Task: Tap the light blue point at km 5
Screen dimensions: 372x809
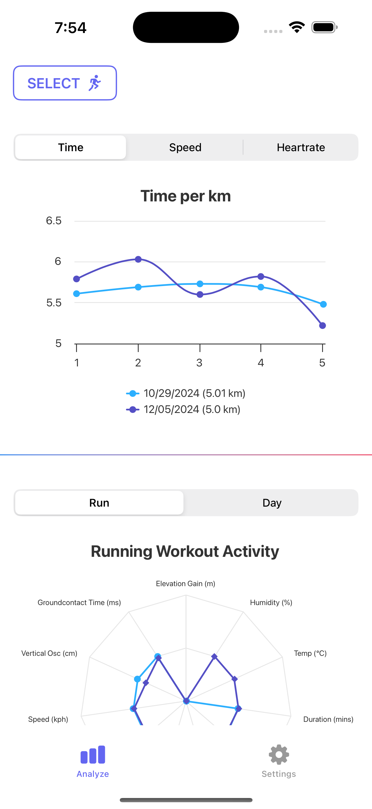Action: tap(323, 304)
